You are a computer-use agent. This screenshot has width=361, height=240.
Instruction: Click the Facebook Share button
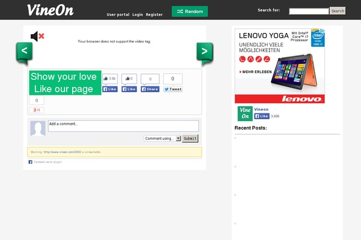(150, 89)
